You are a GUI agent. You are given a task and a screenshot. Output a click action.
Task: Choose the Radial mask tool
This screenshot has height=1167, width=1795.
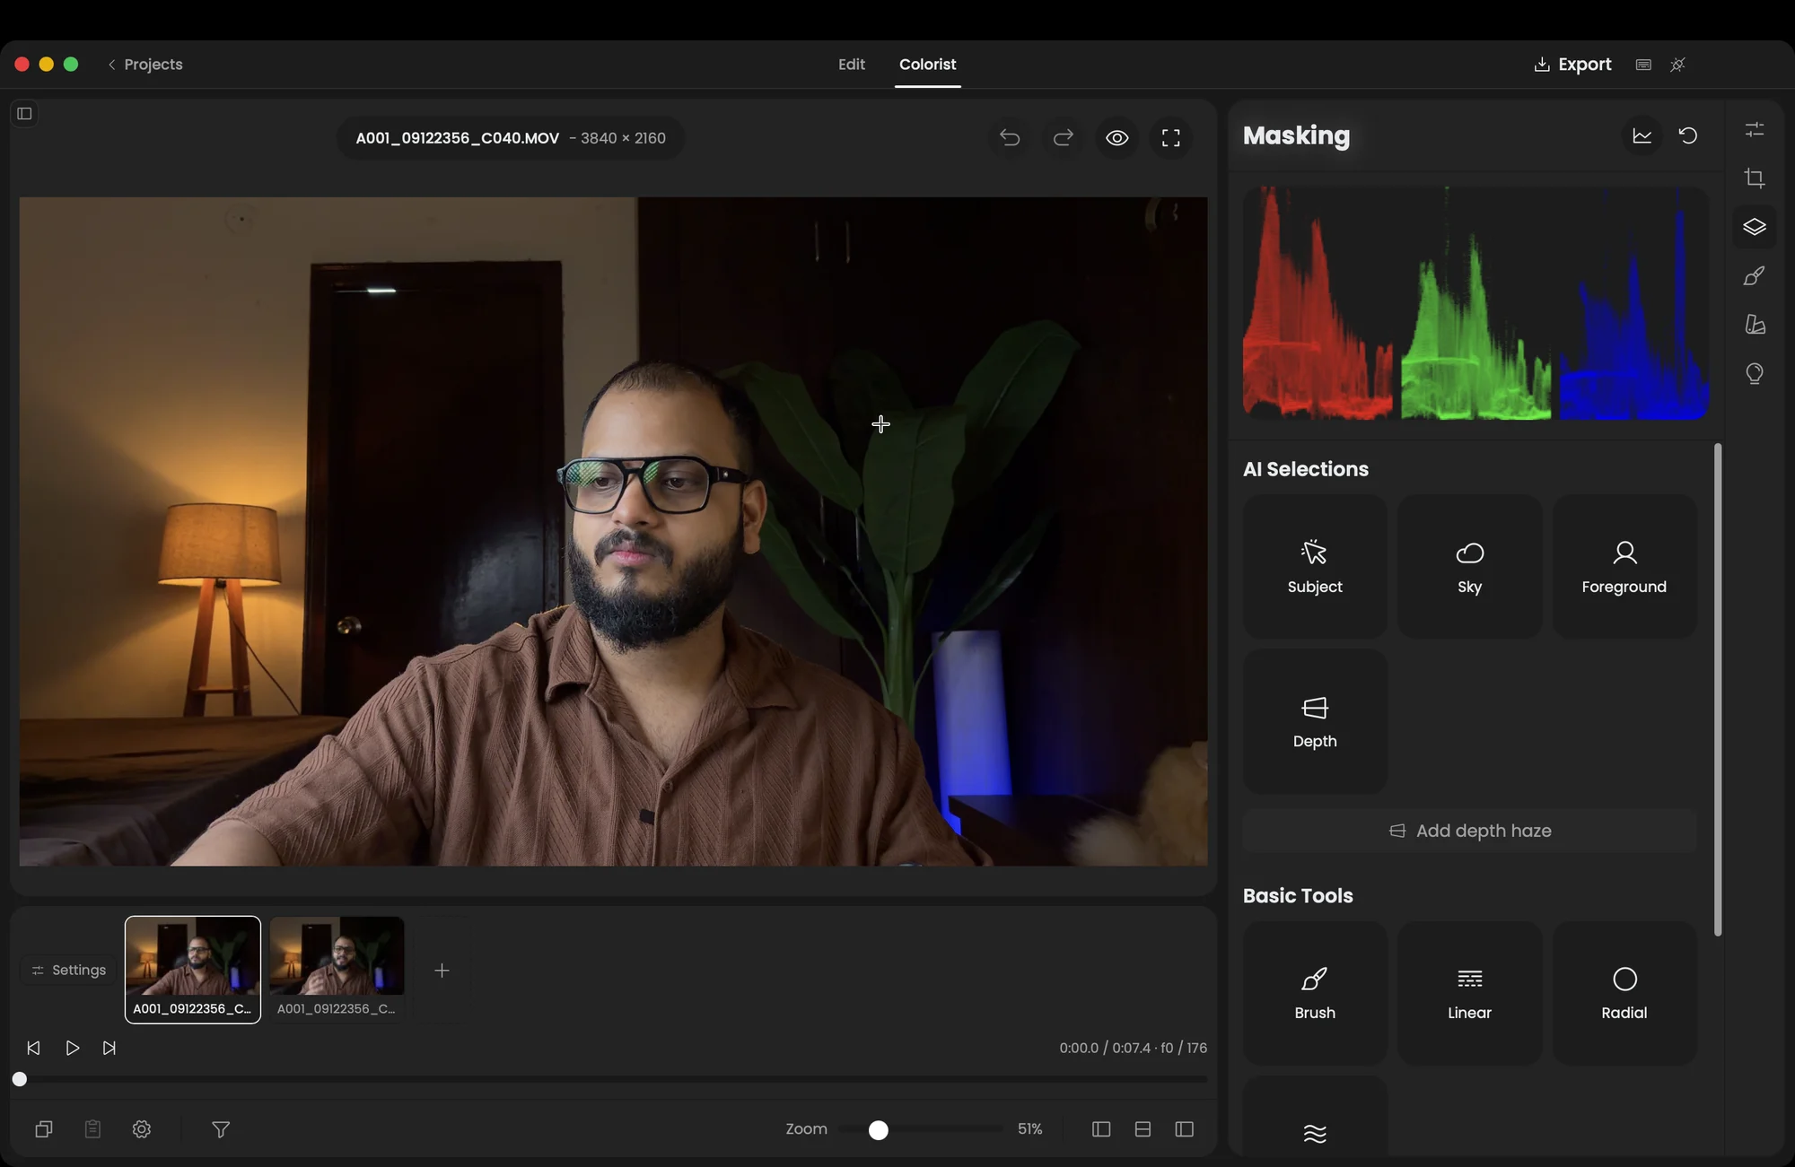(1624, 993)
